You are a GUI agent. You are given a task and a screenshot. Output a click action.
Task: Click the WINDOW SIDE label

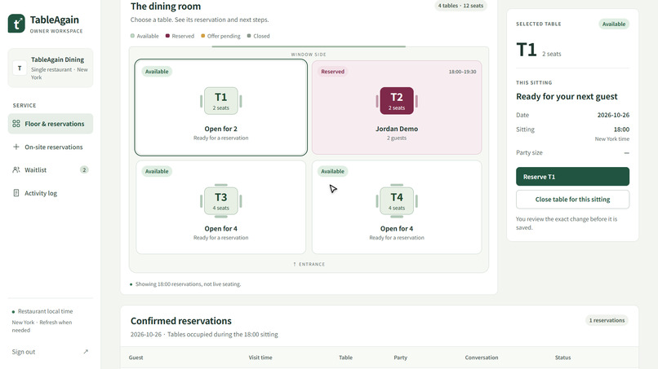tap(309, 55)
